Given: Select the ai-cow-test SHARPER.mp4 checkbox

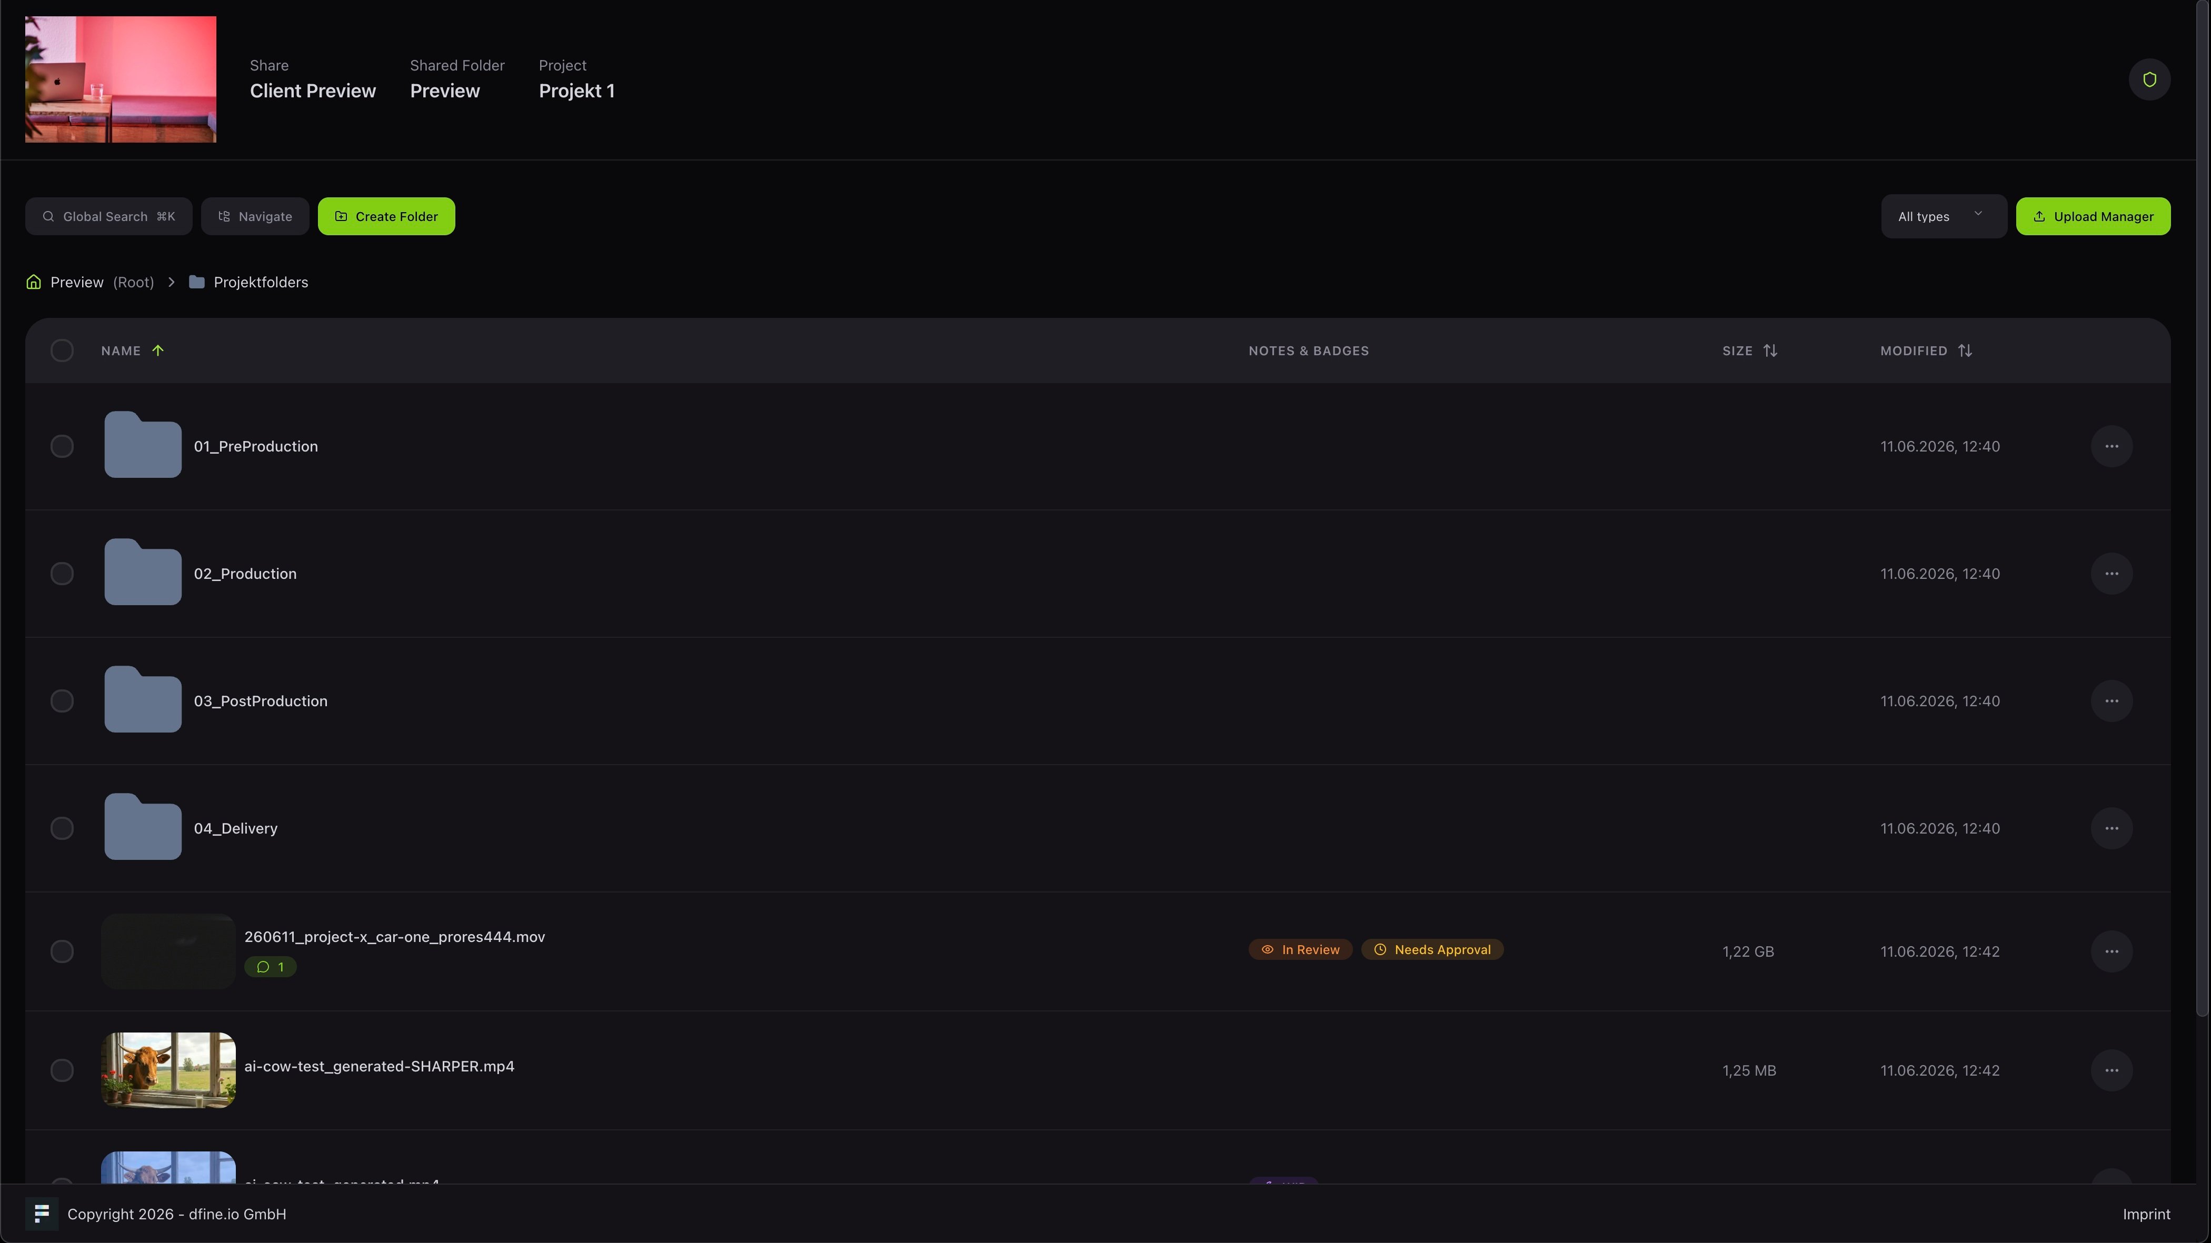Looking at the screenshot, I should 62,1070.
